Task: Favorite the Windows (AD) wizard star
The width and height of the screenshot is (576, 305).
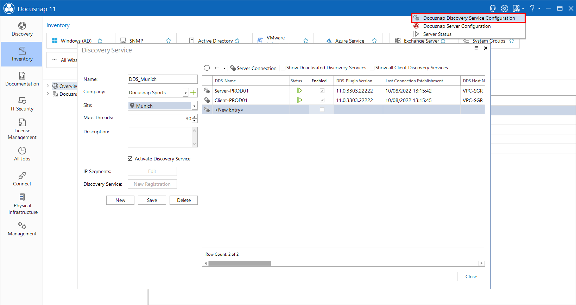Action: point(100,41)
